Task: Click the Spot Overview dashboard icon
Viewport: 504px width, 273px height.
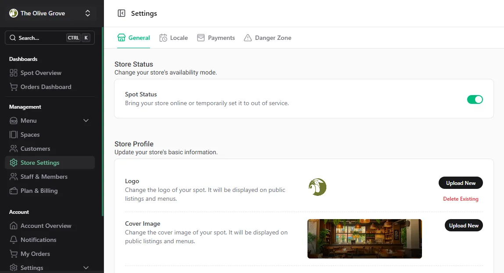Action: tap(14, 73)
